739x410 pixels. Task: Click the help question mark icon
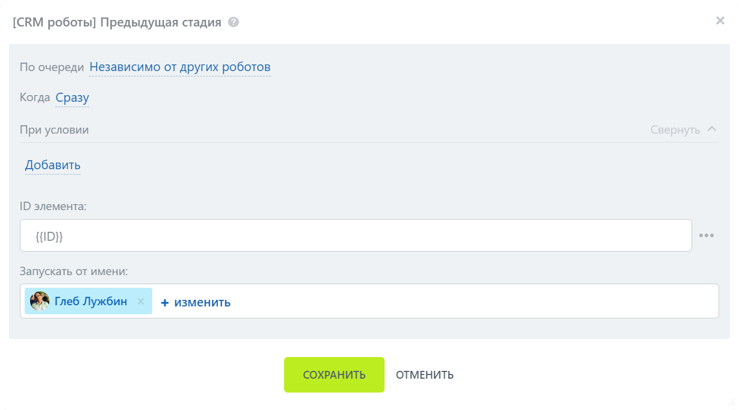coord(233,22)
